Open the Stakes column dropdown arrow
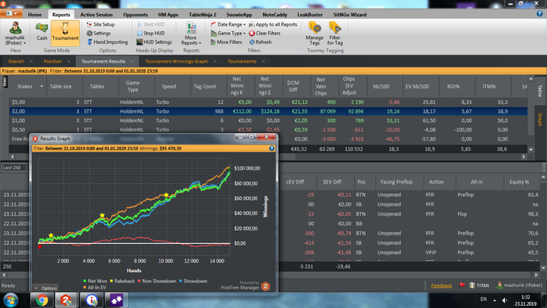Image resolution: width=547 pixels, height=308 pixels. (41, 86)
